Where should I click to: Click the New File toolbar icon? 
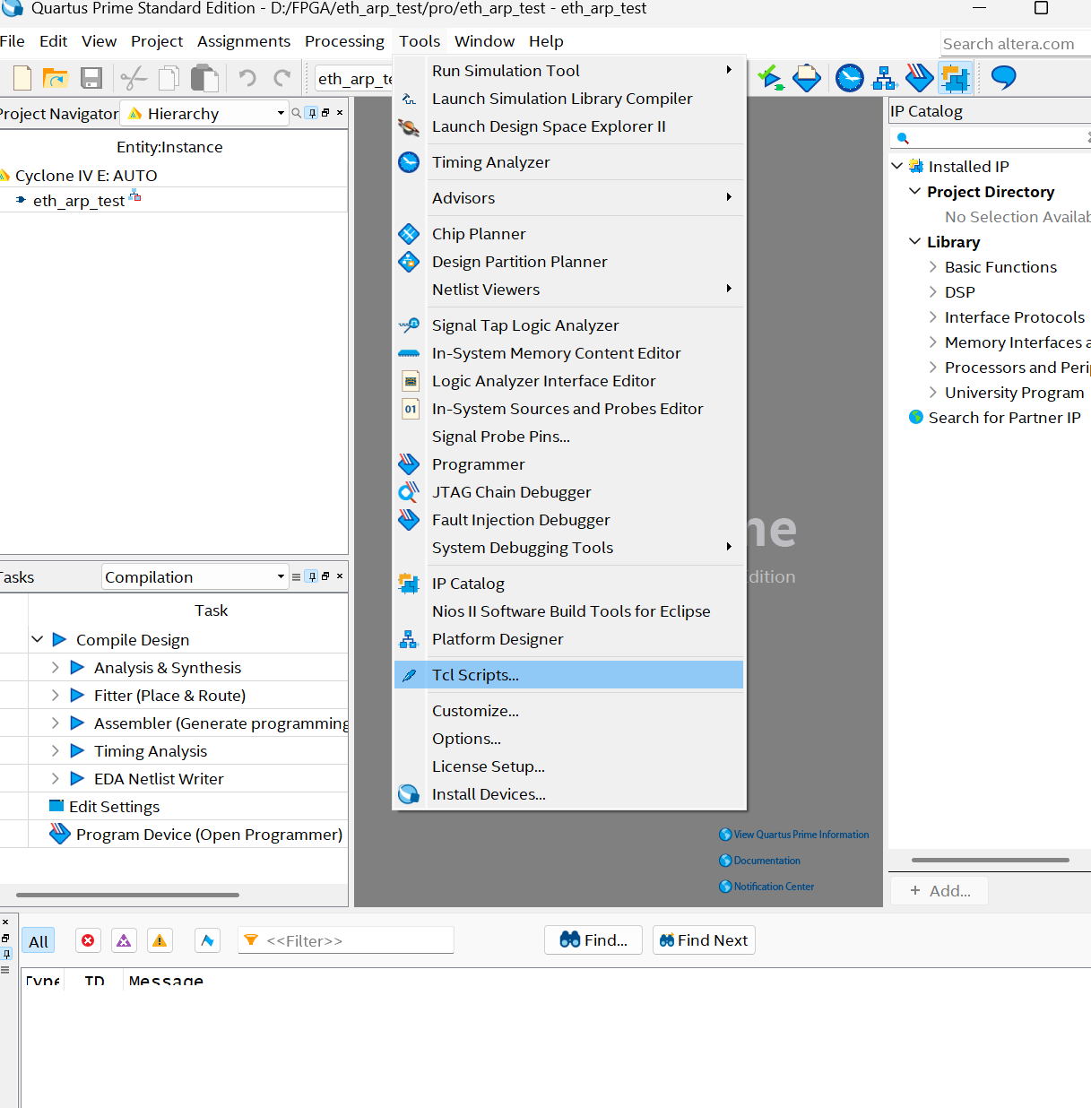[x=22, y=79]
